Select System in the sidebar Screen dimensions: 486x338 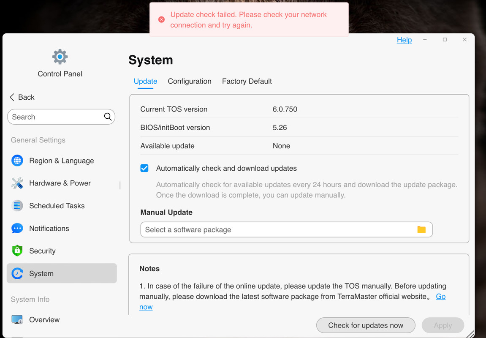pyautogui.click(x=62, y=273)
